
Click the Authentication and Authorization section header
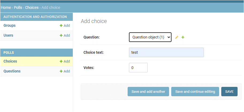[x=35, y=17]
